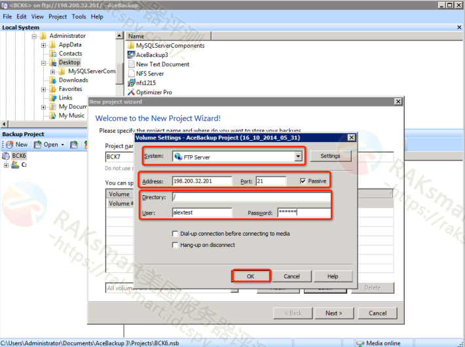This screenshot has height=347, width=465.
Task: Click the Password field
Action: pyautogui.click(x=305, y=212)
